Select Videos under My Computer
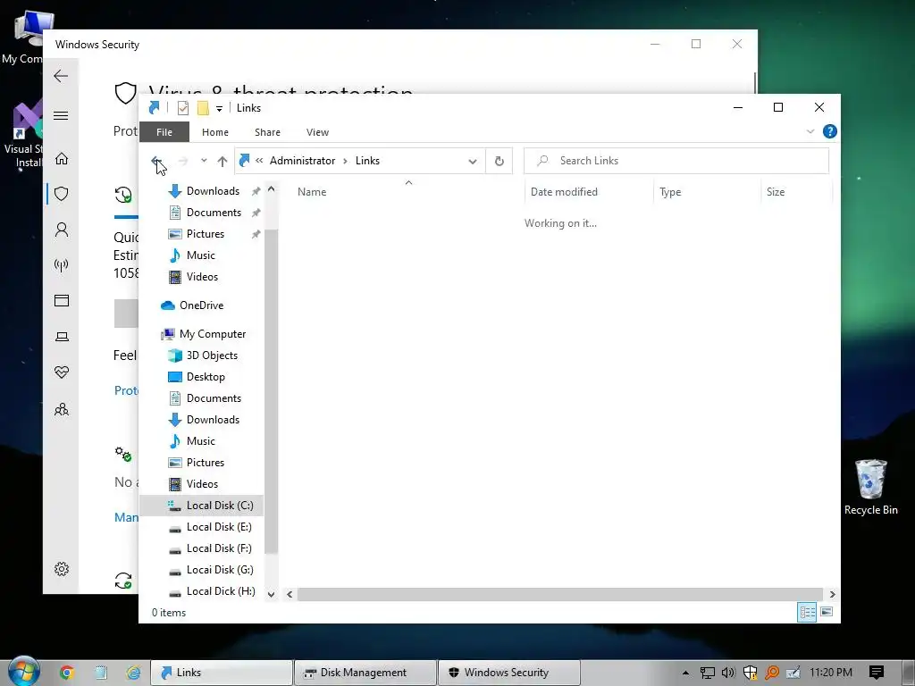This screenshot has height=686, width=915. (193, 483)
